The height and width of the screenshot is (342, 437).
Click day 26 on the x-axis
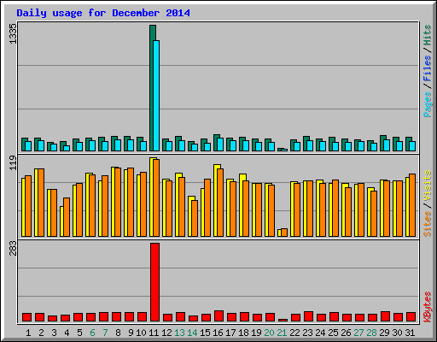click(x=346, y=333)
